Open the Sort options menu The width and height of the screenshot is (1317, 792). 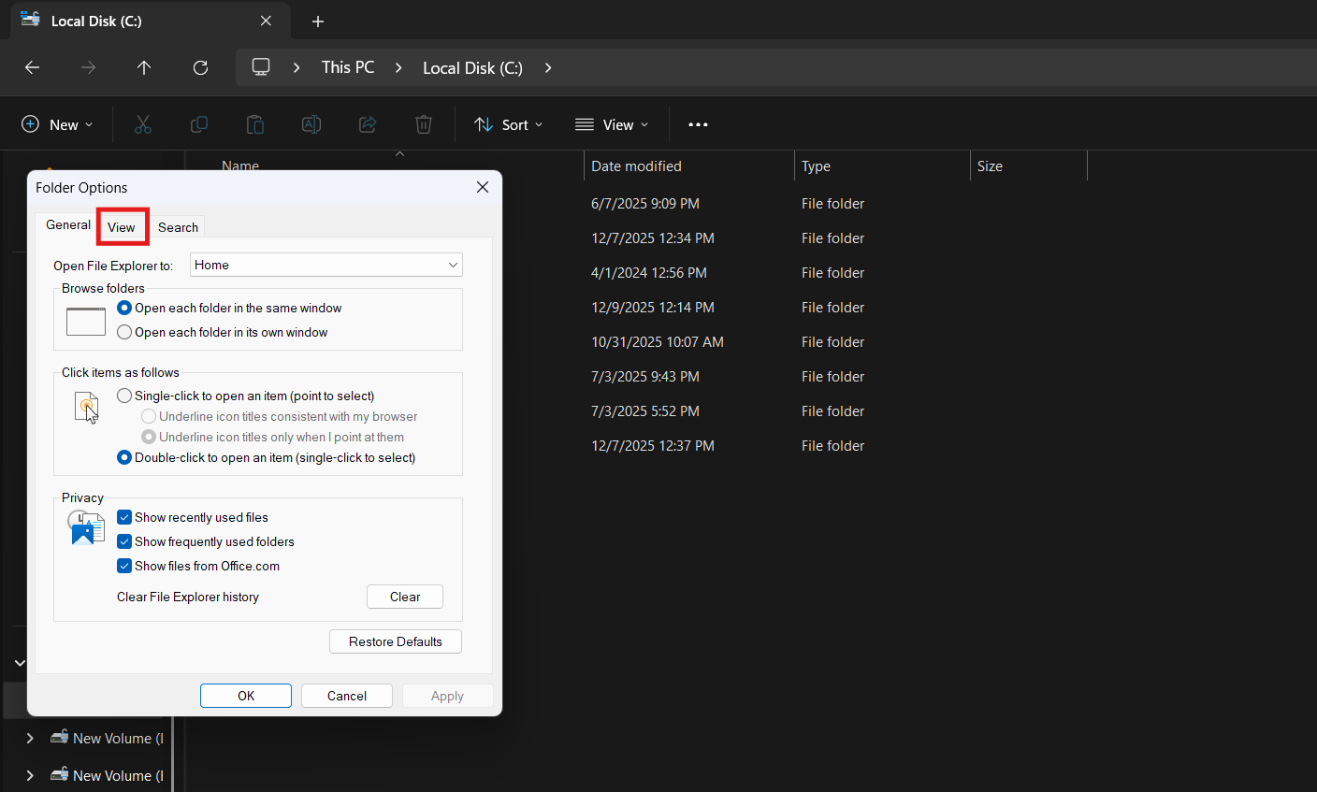click(508, 123)
